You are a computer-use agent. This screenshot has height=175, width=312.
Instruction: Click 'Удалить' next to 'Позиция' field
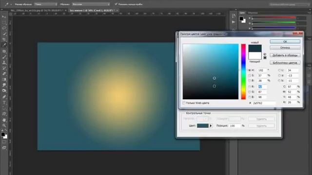click(x=261, y=126)
